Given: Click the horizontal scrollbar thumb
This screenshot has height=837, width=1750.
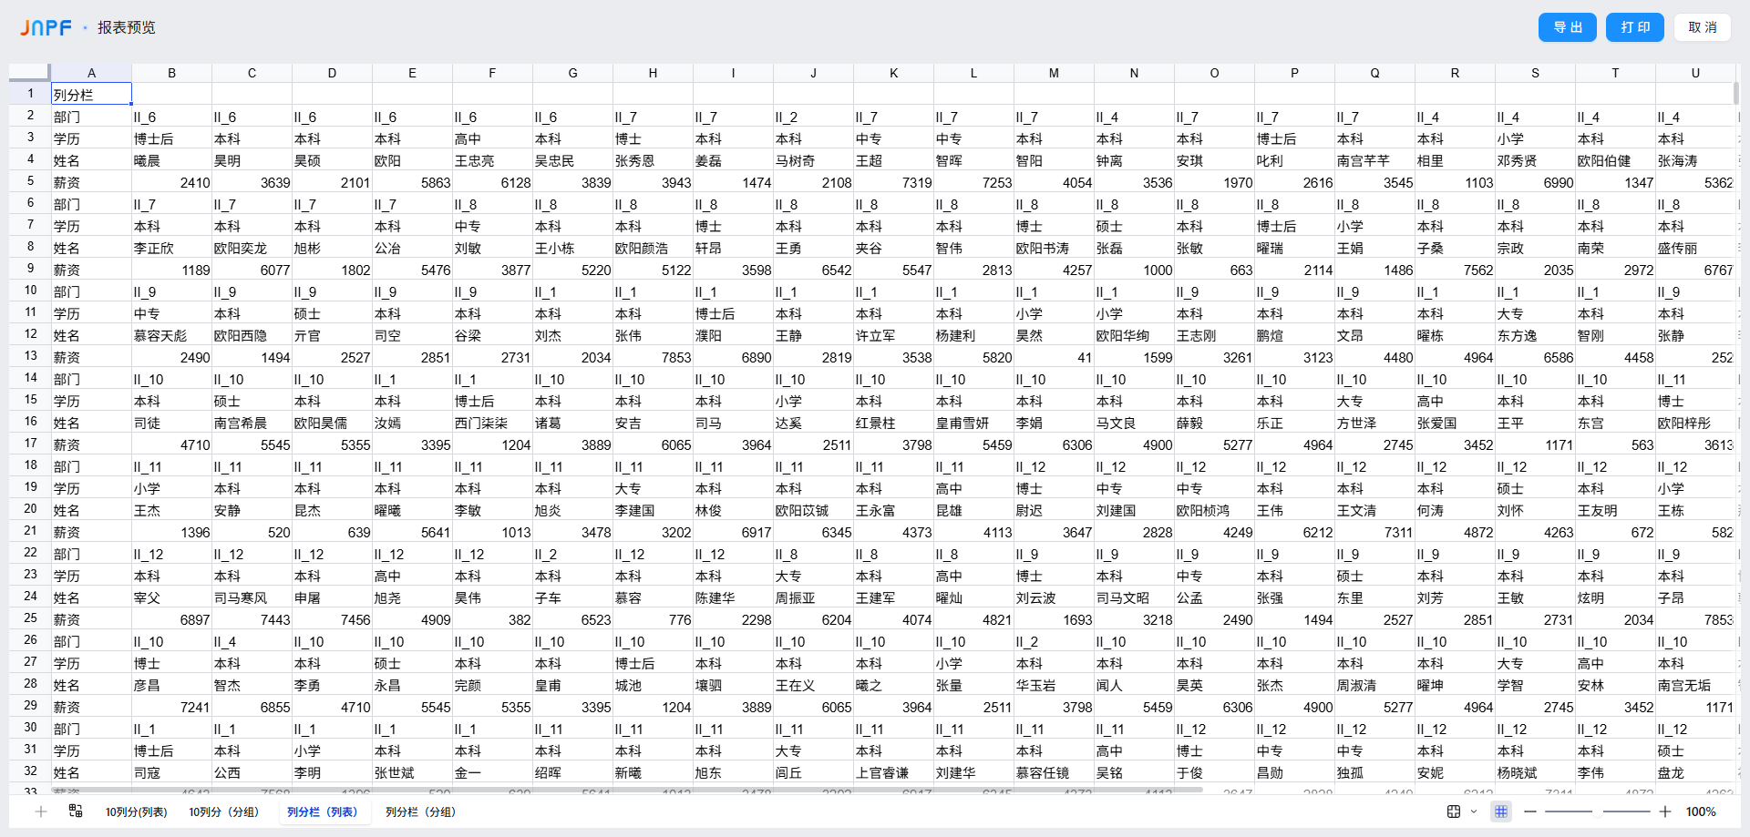Looking at the screenshot, I should point(629,790).
